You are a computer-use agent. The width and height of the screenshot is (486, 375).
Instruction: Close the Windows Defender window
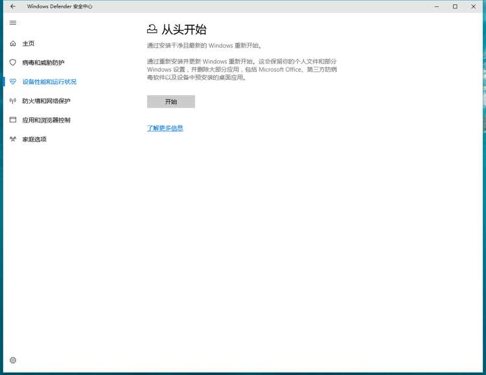click(x=473, y=6)
